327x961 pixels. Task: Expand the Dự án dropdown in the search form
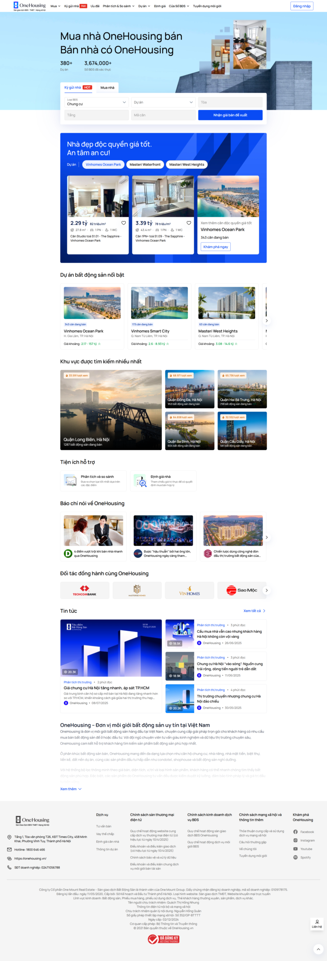(x=163, y=102)
